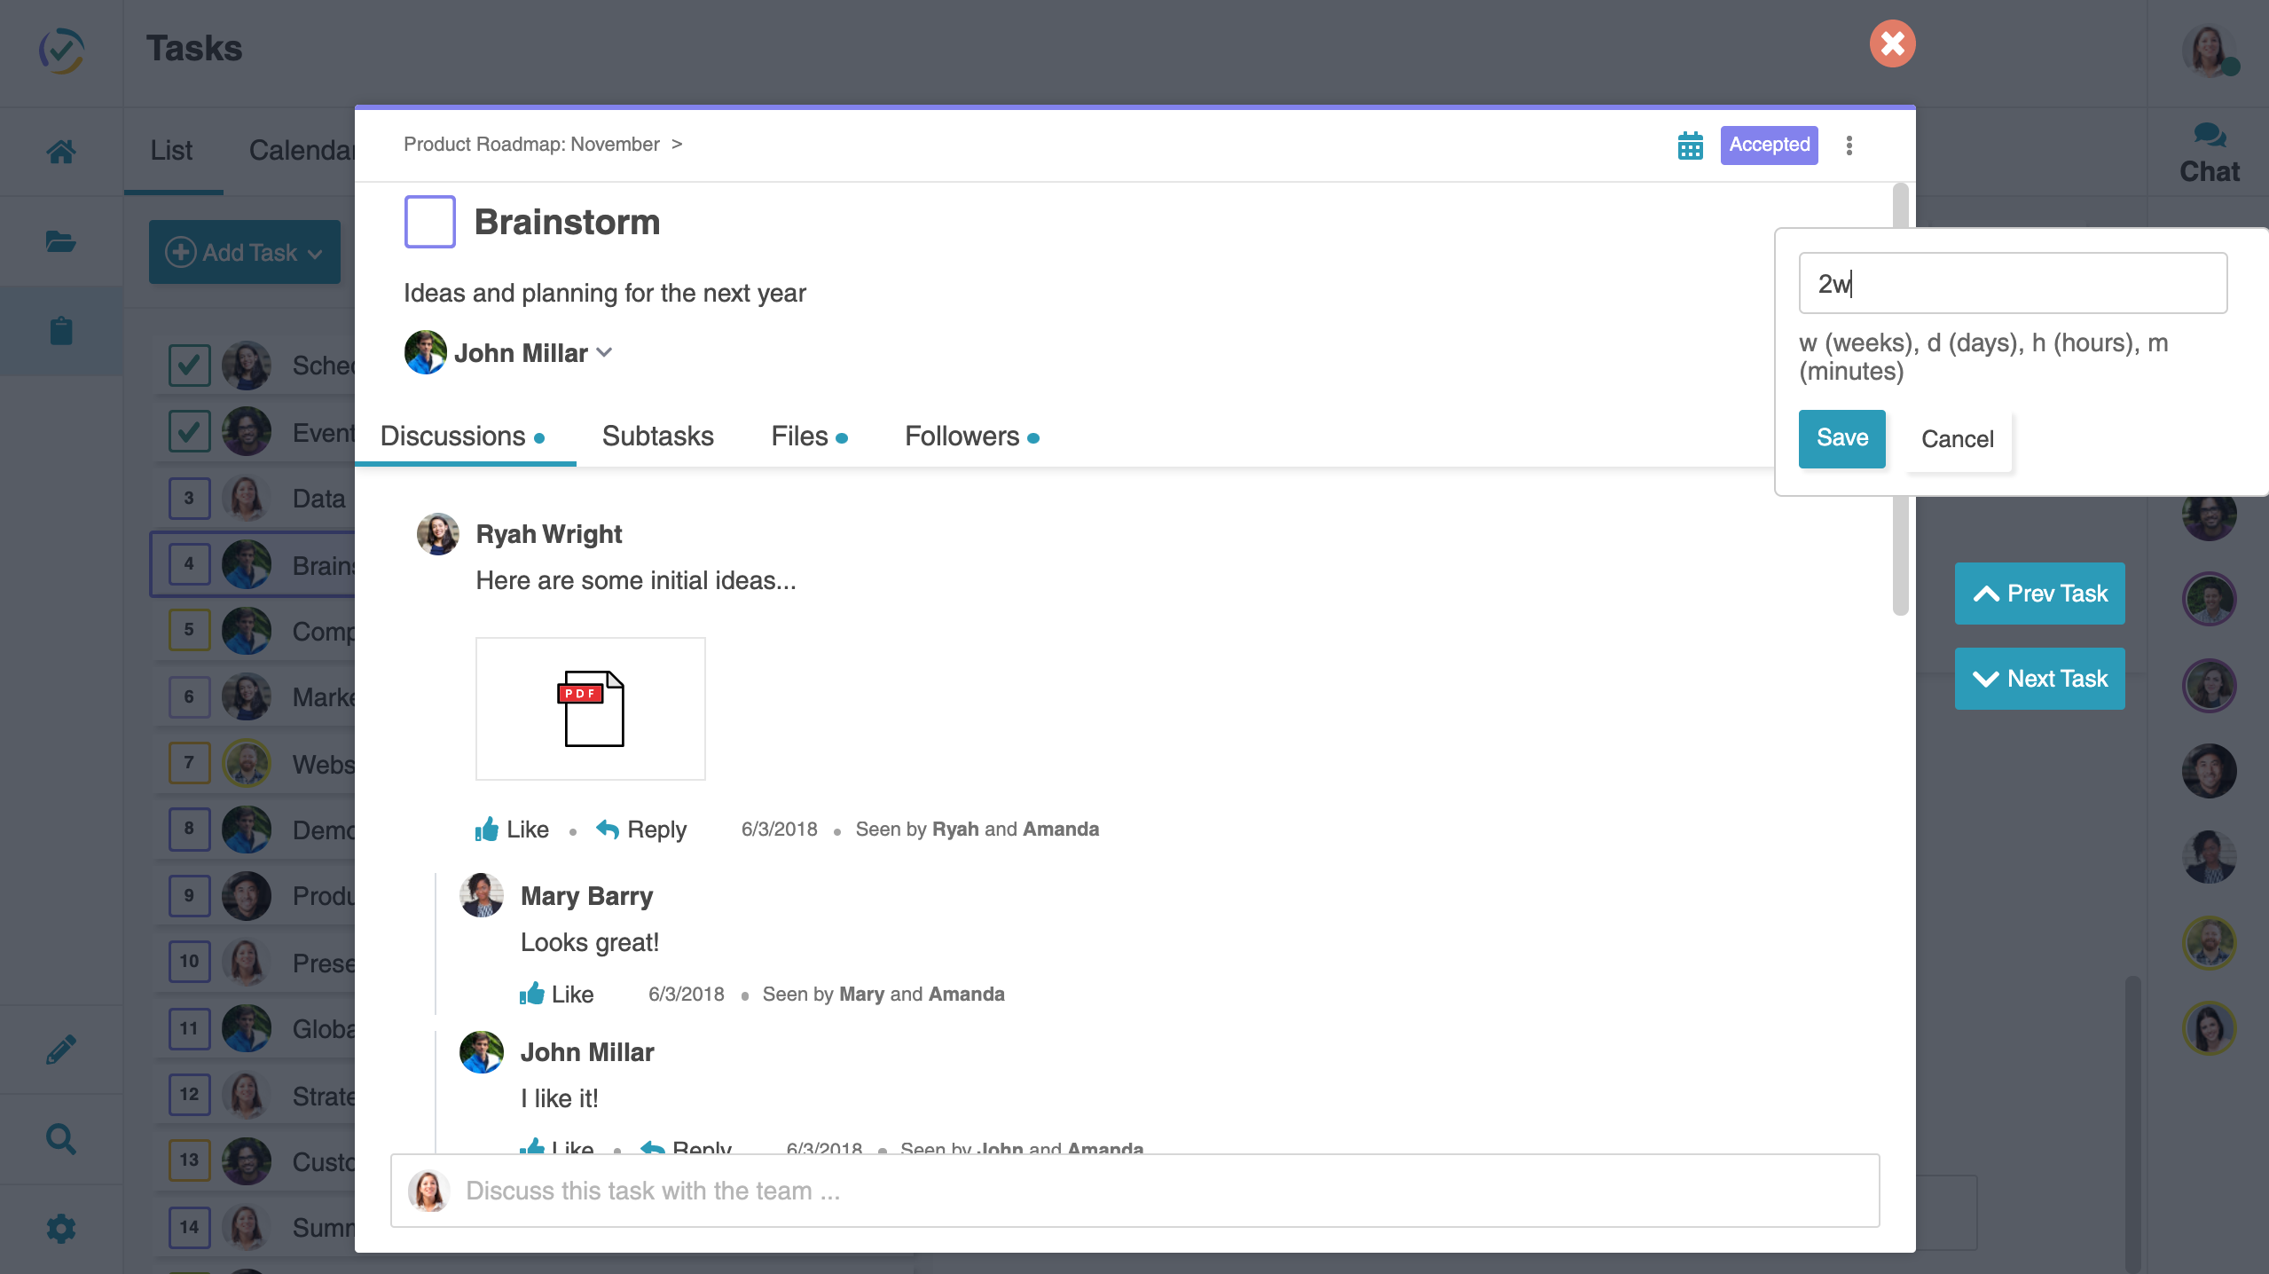Viewport: 2269px width, 1274px height.
Task: Select the Calendar view tab
Action: (x=302, y=151)
